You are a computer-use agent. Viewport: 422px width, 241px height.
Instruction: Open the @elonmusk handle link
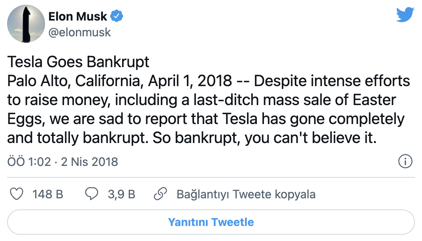(x=79, y=32)
